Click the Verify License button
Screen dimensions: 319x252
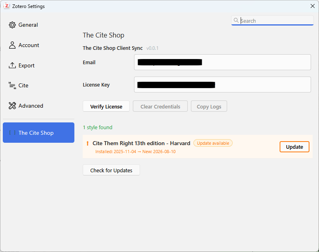[106, 106]
